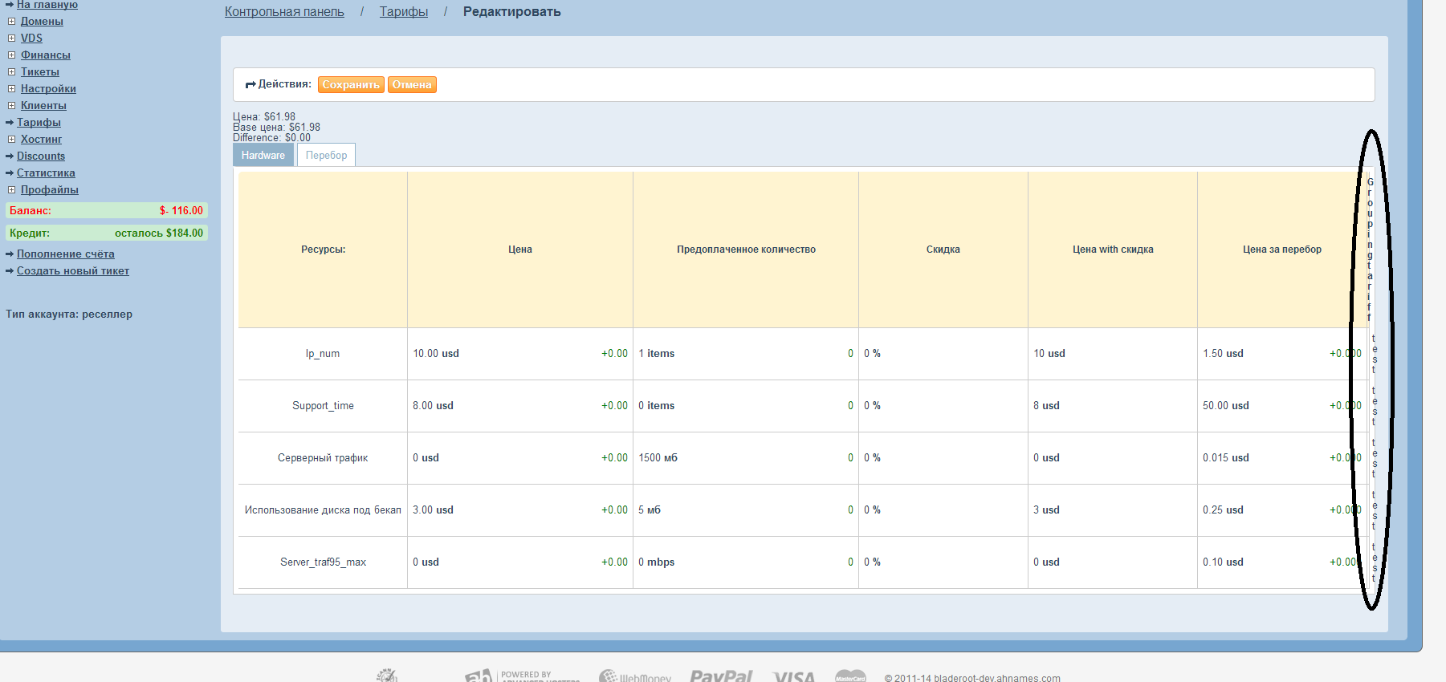Open the Профайлы sidebar link
The width and height of the screenshot is (1446, 682).
[x=50, y=190]
